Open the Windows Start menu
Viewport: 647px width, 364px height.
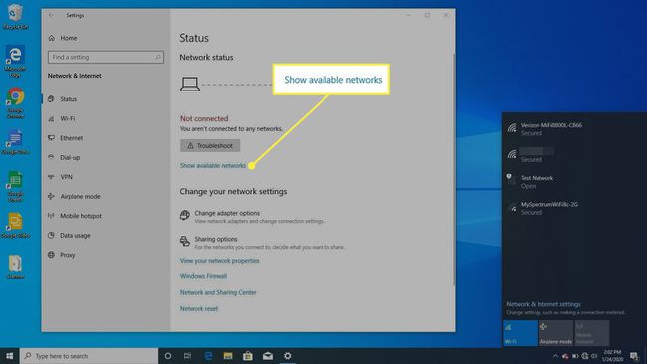coord(10,356)
